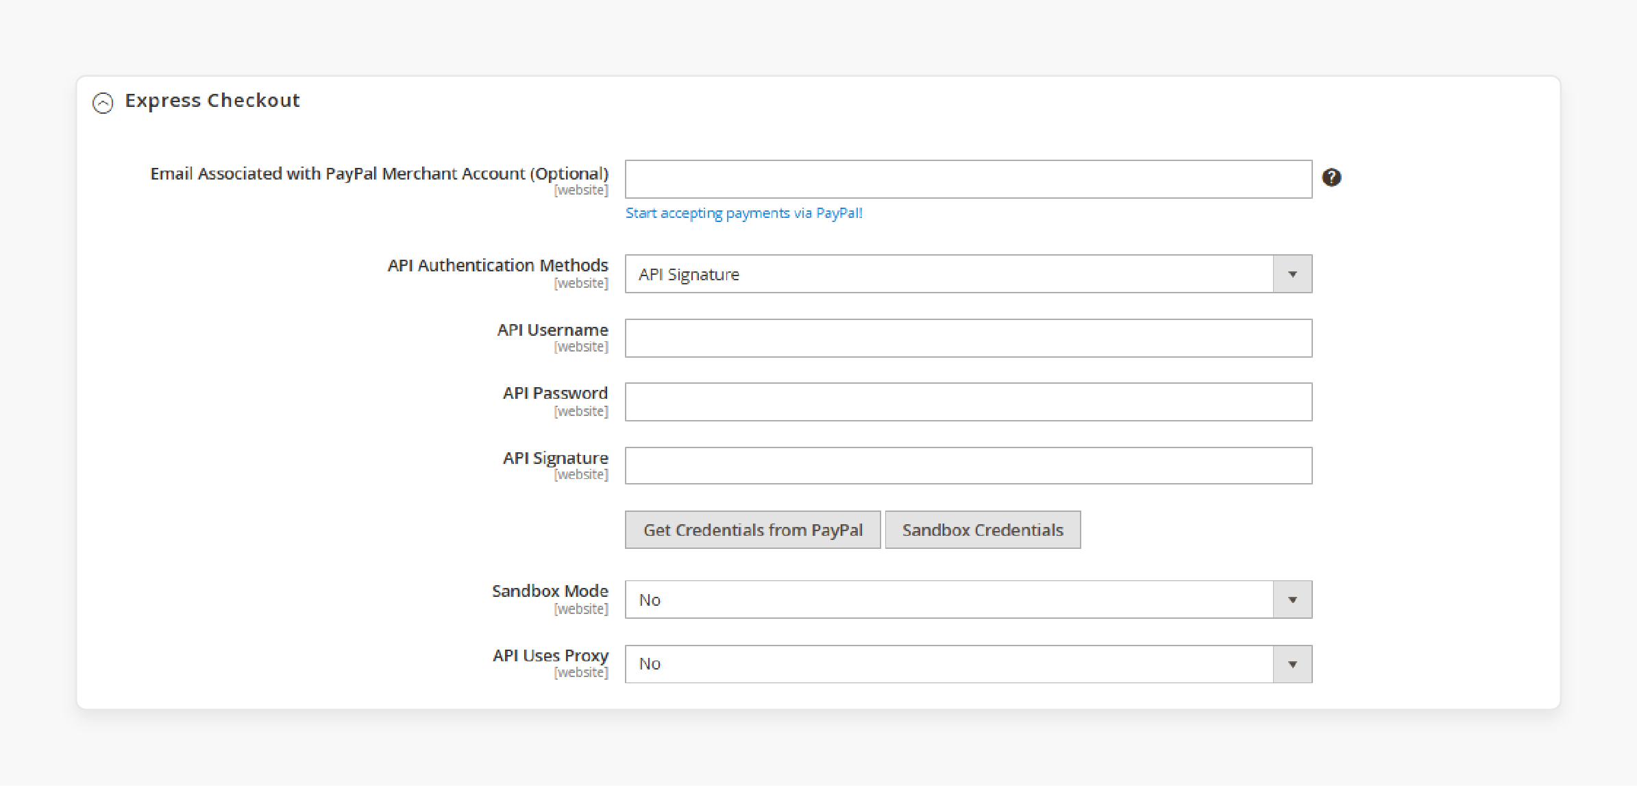Click the API Password label
Screen dimensions: 1637x786
point(556,393)
